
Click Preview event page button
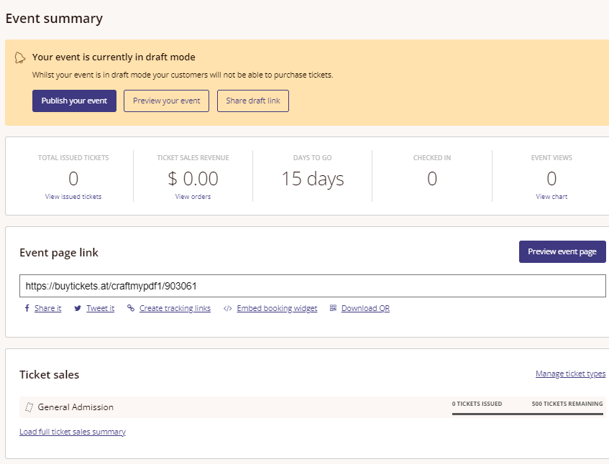[x=562, y=252]
